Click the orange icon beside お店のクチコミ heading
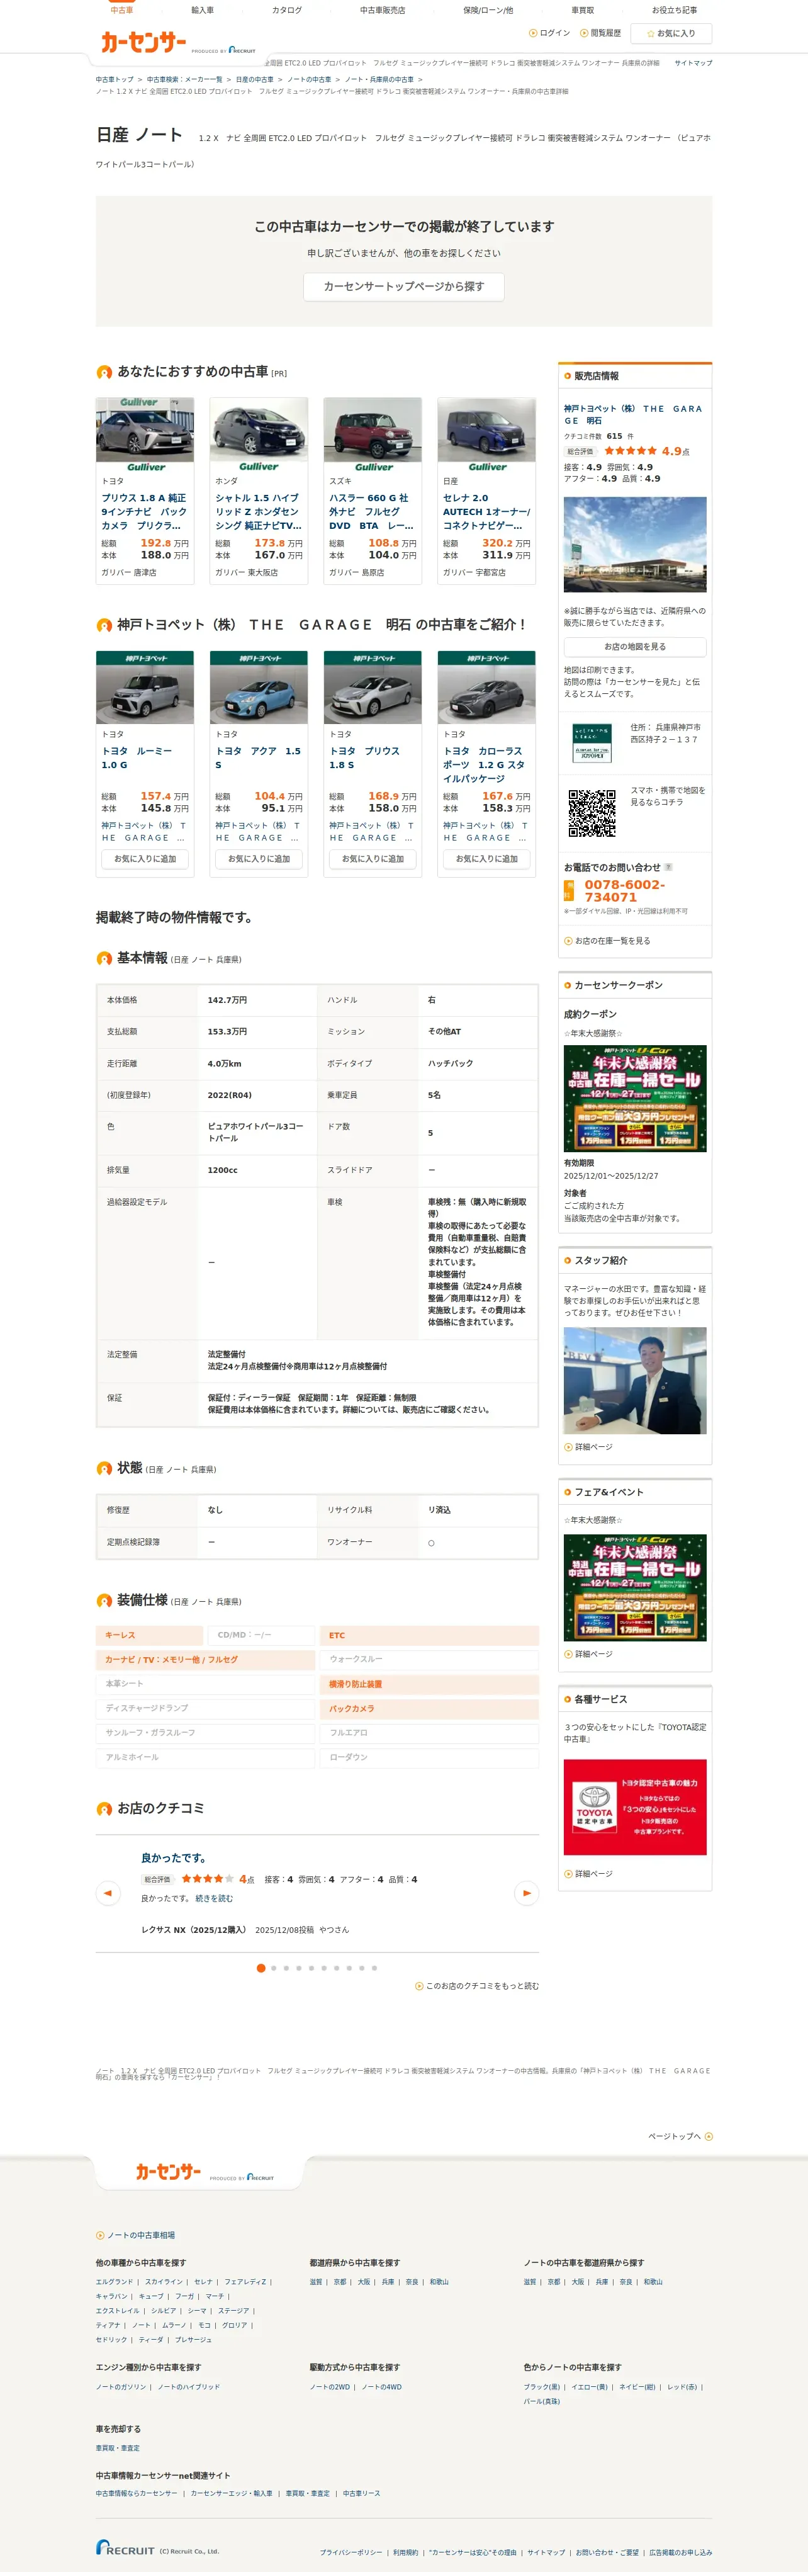The height and width of the screenshot is (2572, 808). (104, 1809)
